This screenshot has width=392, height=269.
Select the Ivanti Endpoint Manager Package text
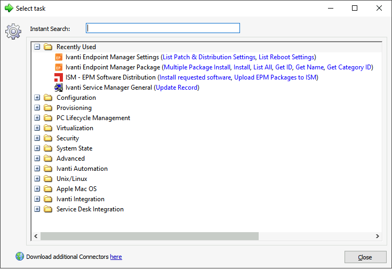click(113, 67)
